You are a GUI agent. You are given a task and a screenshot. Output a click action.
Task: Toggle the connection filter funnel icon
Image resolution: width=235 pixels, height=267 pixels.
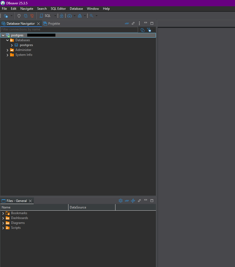(149, 30)
